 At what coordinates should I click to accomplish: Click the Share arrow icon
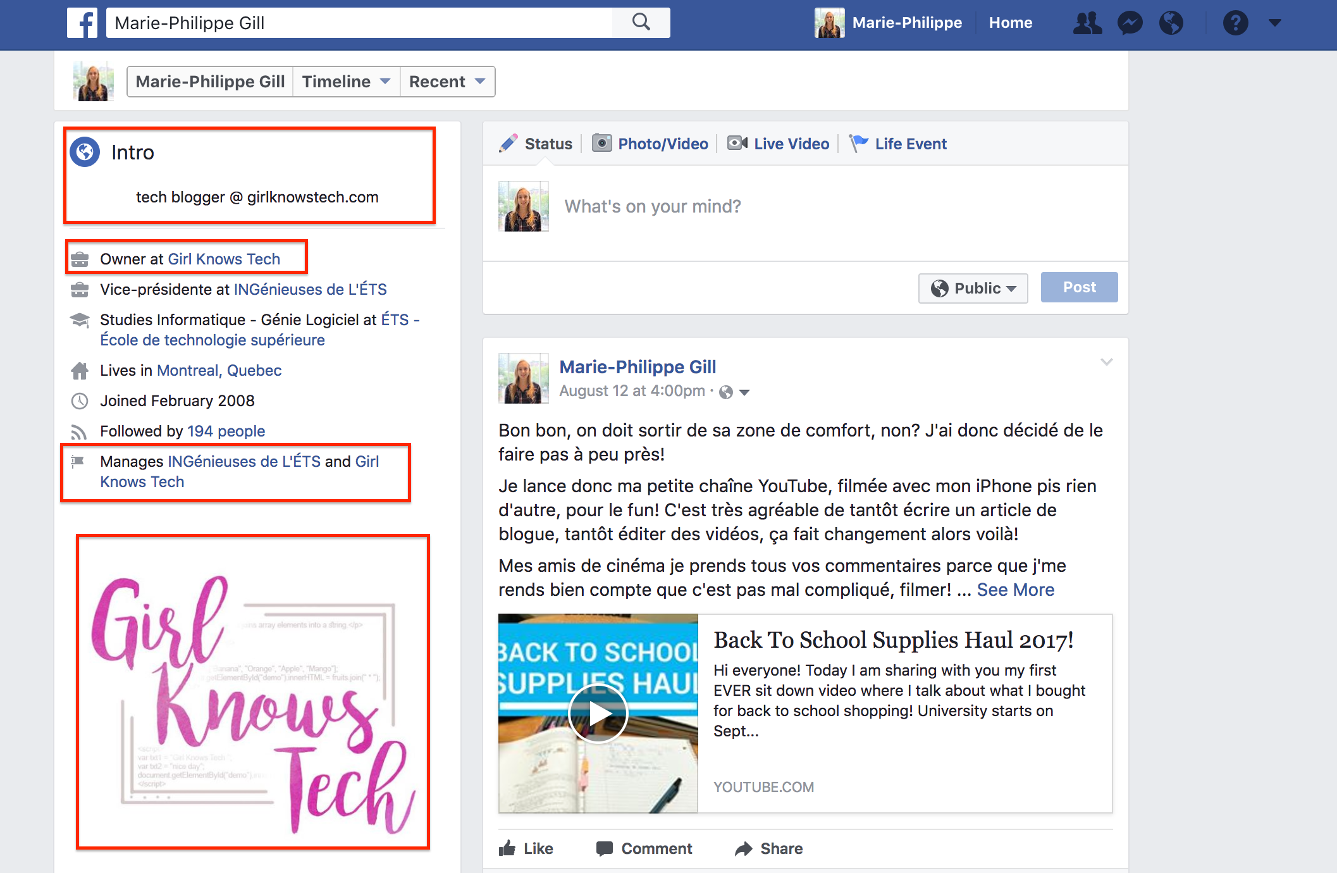coord(744,848)
